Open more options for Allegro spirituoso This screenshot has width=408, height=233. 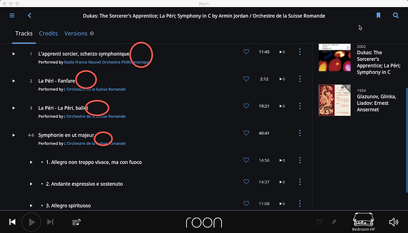pyautogui.click(x=300, y=203)
